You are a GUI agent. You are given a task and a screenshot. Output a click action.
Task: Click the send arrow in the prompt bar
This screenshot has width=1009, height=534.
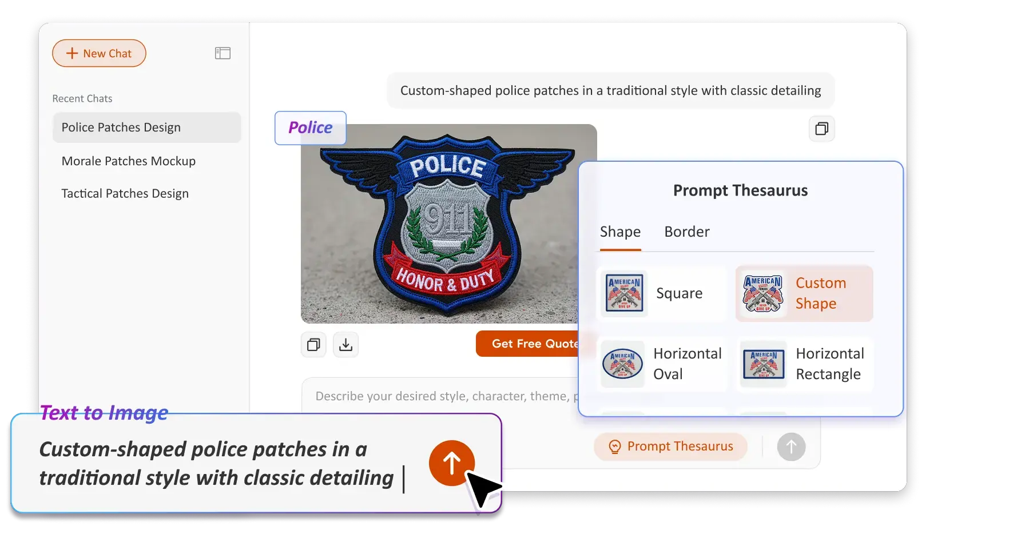[x=791, y=447]
